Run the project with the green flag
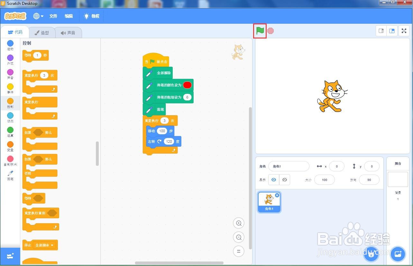 260,30
